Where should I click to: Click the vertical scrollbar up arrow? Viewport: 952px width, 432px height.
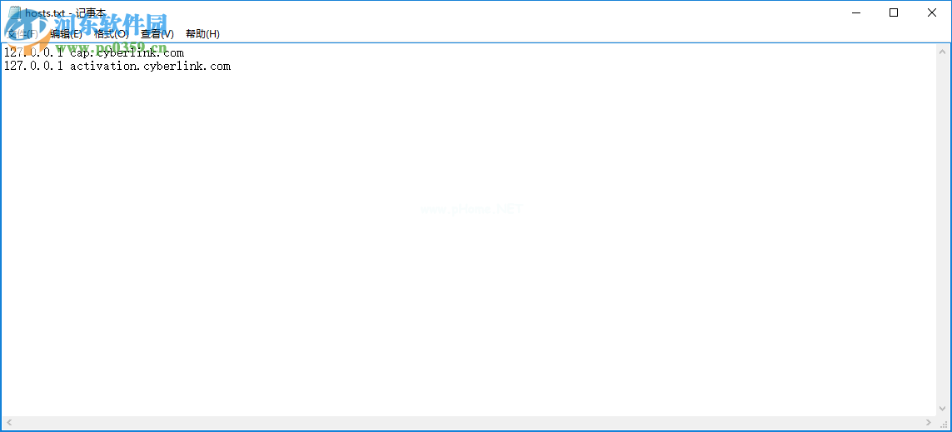[x=945, y=50]
